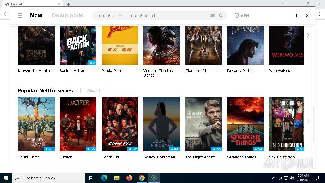Click the Kraven the Hunter title

click(x=34, y=71)
